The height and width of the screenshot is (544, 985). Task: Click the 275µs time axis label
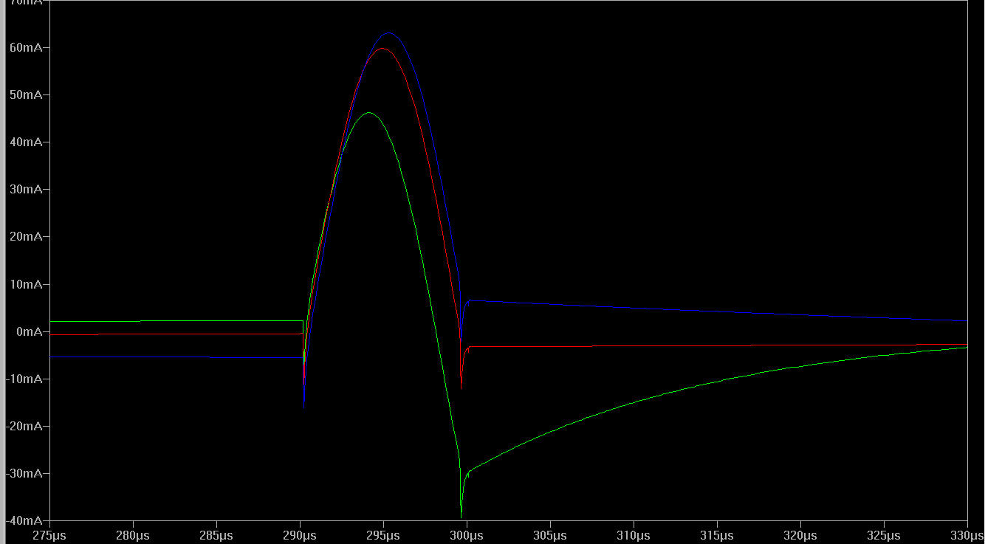pos(50,535)
